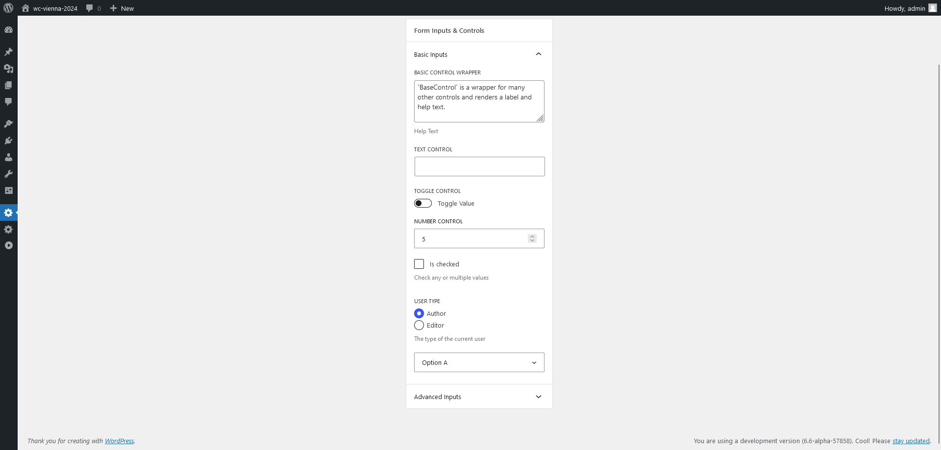Open the WordPress Dashboard from the sidebar
Screen dimensions: 941x450
[8, 29]
